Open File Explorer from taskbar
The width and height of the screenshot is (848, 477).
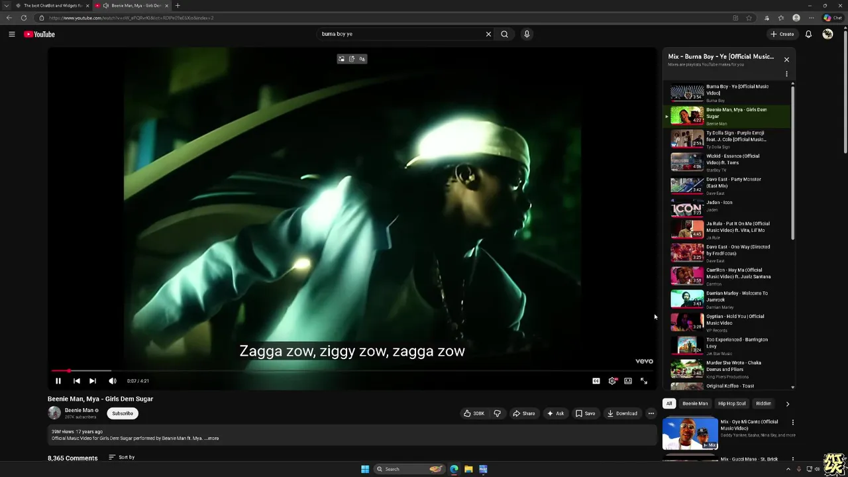[x=468, y=469]
